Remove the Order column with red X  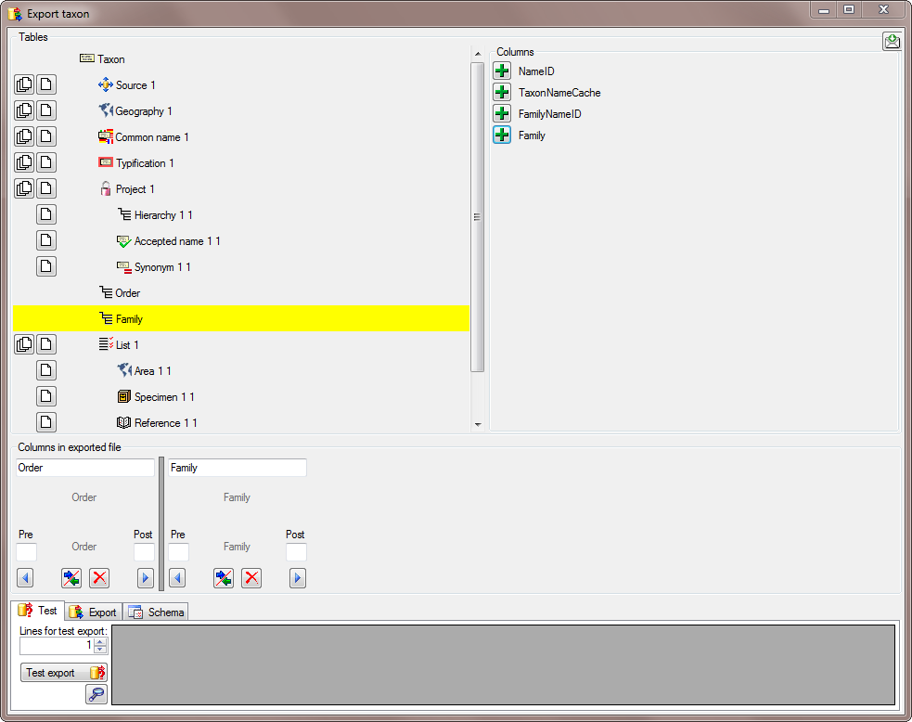(x=99, y=578)
